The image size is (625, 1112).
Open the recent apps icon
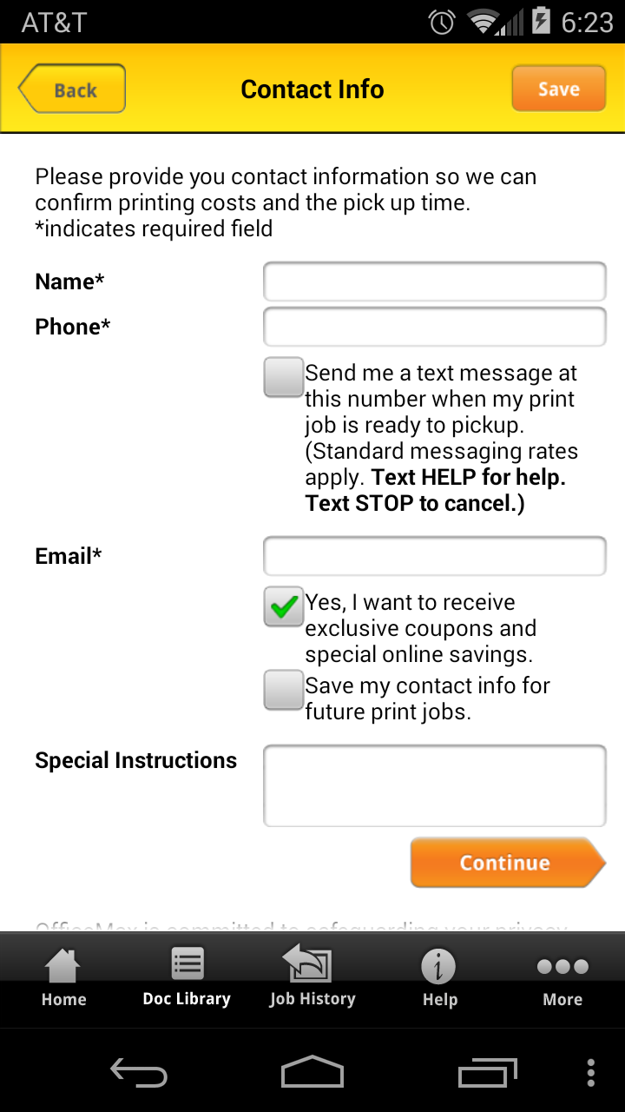(x=487, y=1072)
